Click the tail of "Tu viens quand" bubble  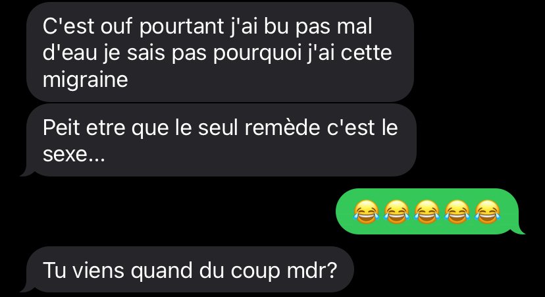pyautogui.click(x=26, y=288)
